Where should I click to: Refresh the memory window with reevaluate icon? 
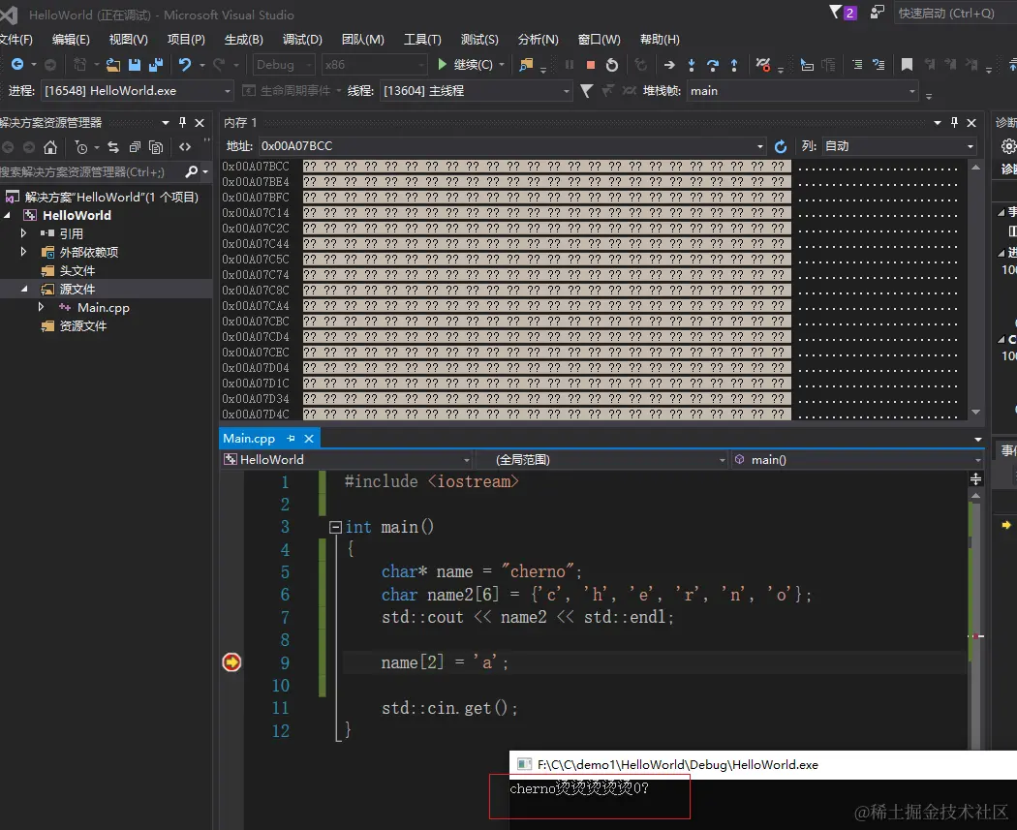(x=782, y=146)
